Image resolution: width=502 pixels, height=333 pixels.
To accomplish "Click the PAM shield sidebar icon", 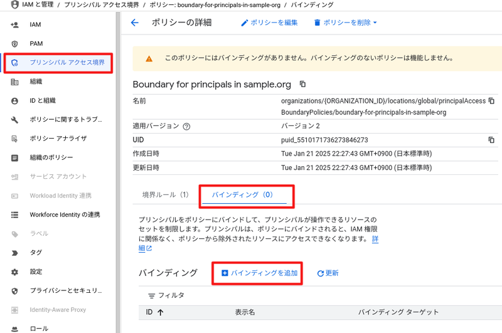I will click(x=14, y=44).
